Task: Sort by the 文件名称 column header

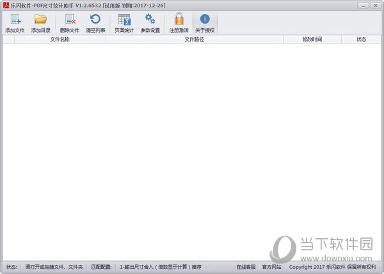Action: (60, 40)
